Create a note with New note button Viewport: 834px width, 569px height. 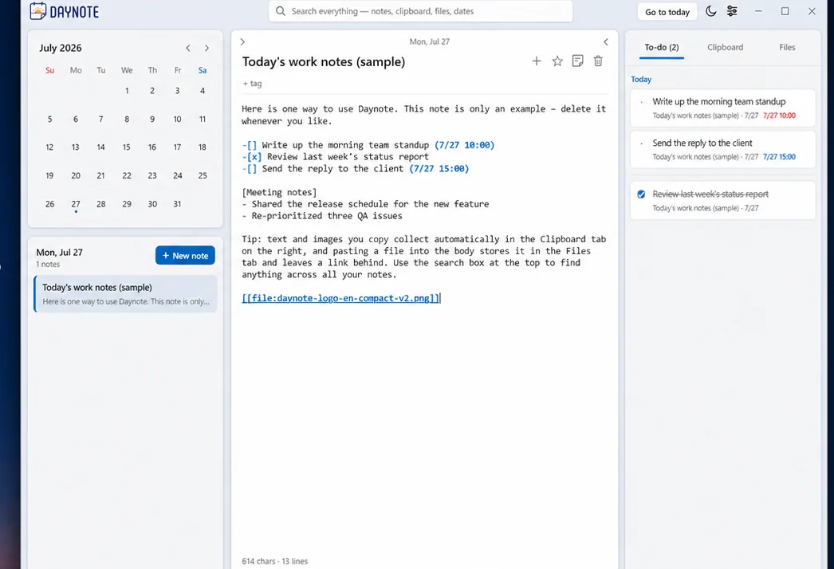[185, 255]
